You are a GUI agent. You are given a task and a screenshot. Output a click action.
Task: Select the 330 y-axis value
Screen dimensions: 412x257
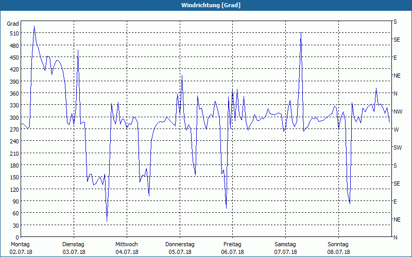(x=14, y=105)
